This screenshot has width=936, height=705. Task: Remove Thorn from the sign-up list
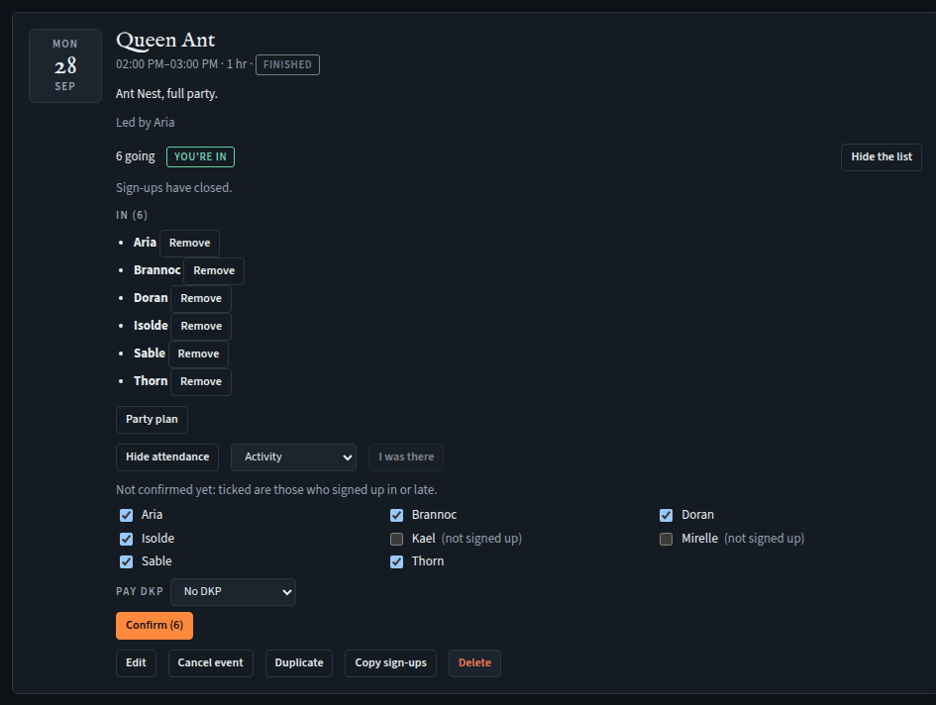[200, 381]
